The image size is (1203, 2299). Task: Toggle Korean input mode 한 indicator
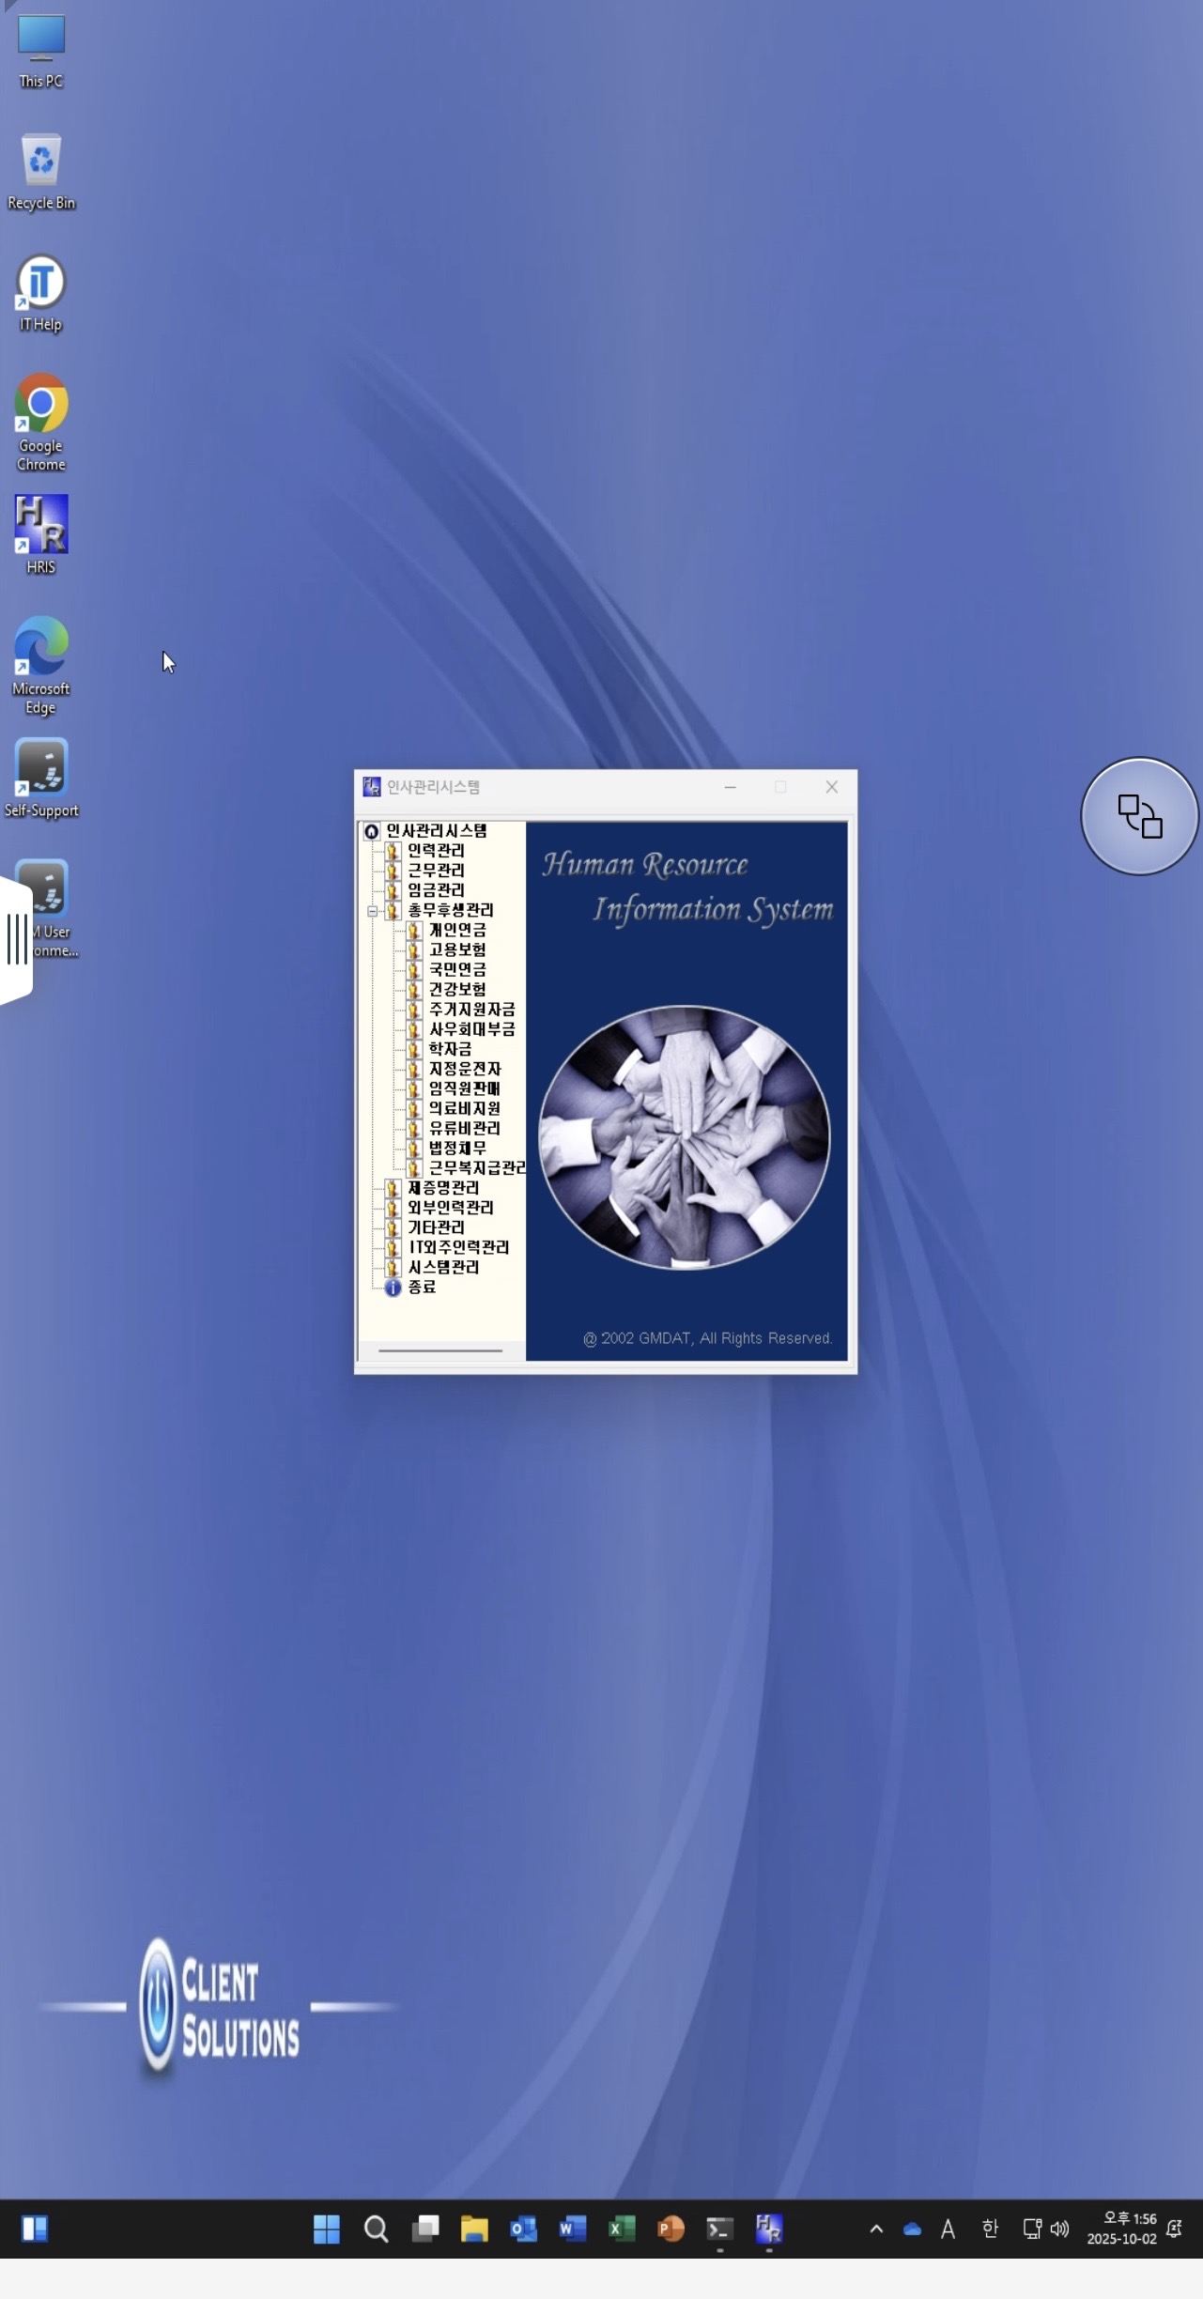pos(990,2229)
